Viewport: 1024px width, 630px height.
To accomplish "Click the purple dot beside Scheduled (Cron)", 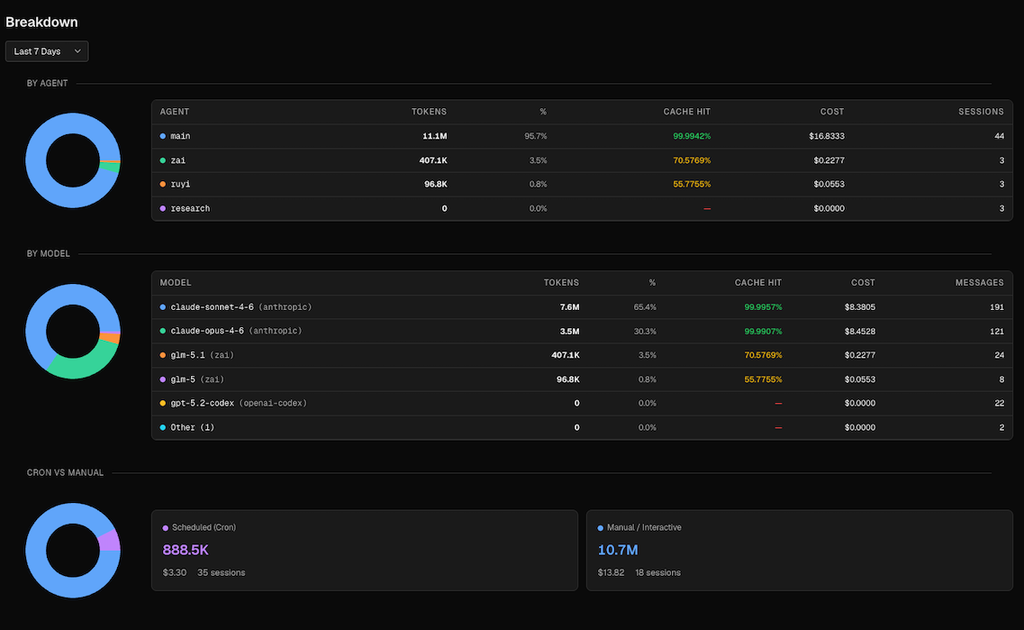I will [165, 528].
